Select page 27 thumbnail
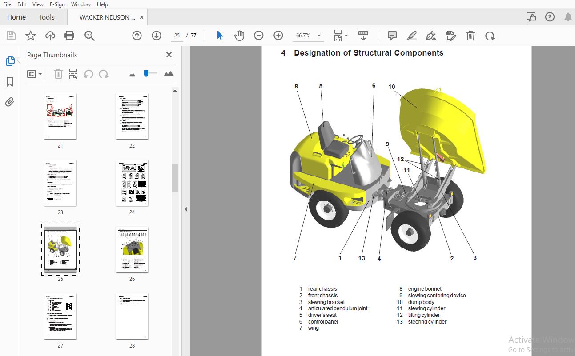Image resolution: width=575 pixels, height=356 pixels. (x=60, y=316)
